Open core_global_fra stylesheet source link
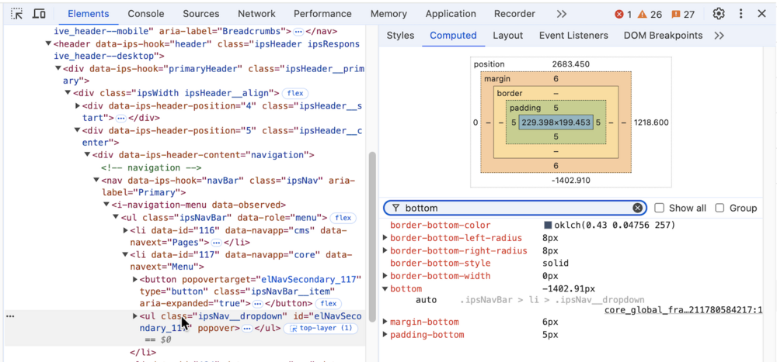 683,310
